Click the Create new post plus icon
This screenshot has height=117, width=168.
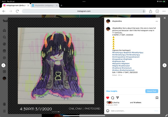point(4,72)
